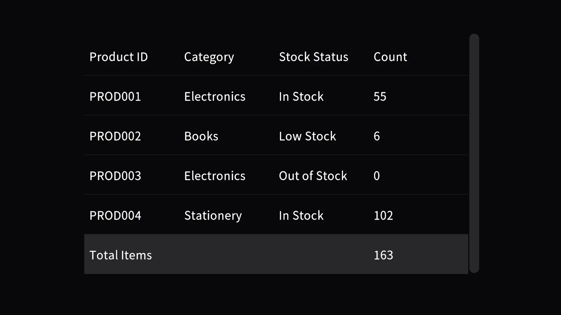Click Electronics category in PROD003 row
The image size is (561, 315).
(x=215, y=176)
